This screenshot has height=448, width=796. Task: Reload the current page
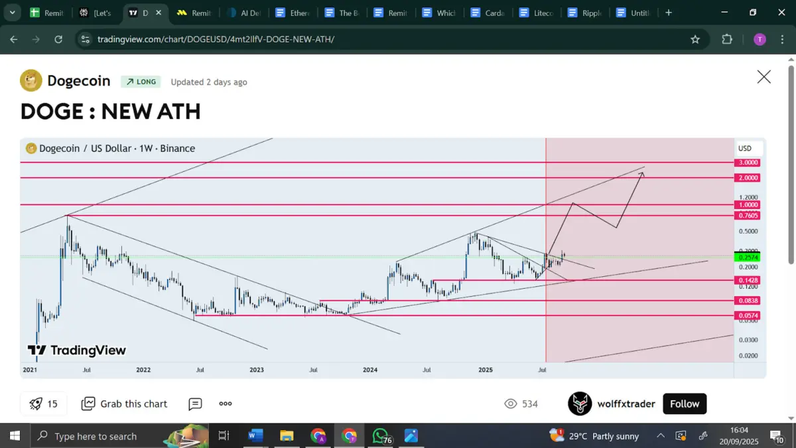59,39
